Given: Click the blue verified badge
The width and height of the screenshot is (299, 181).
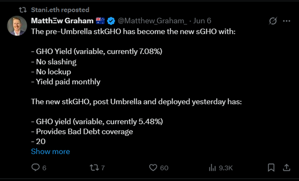Looking at the screenshot, I should pyautogui.click(x=111, y=21).
